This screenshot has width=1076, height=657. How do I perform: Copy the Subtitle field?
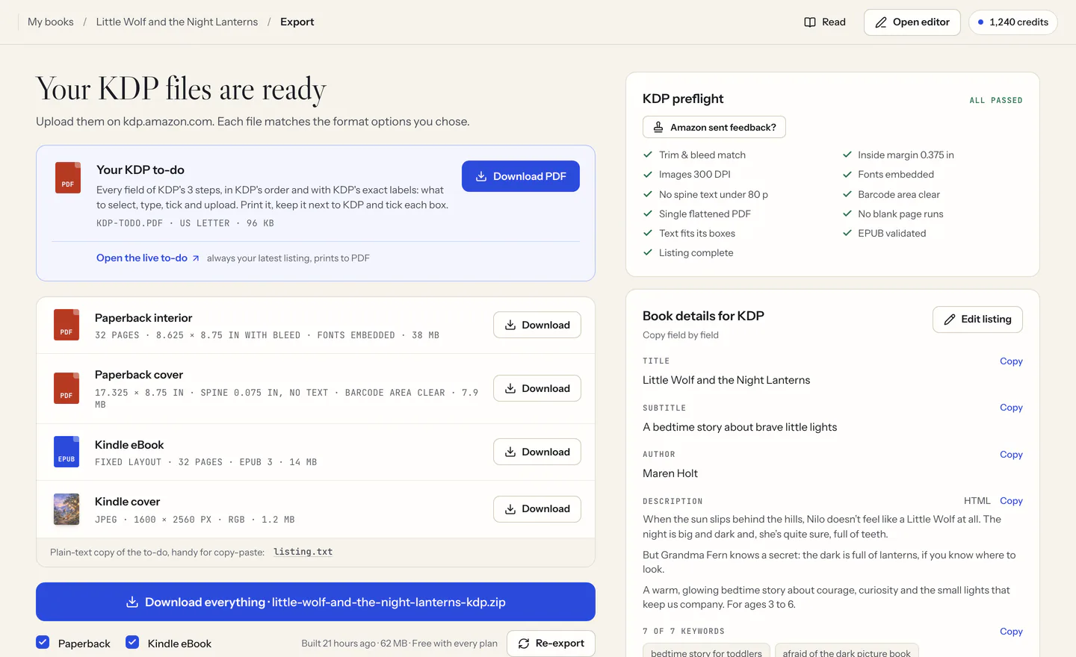point(1011,408)
